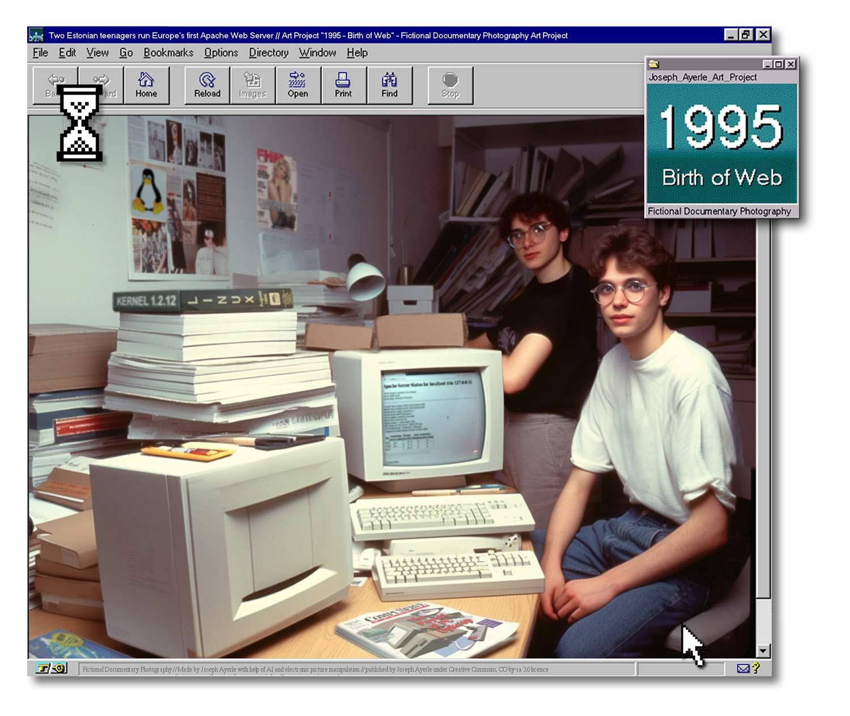Open the browser system menu icon in title bar

click(36, 35)
